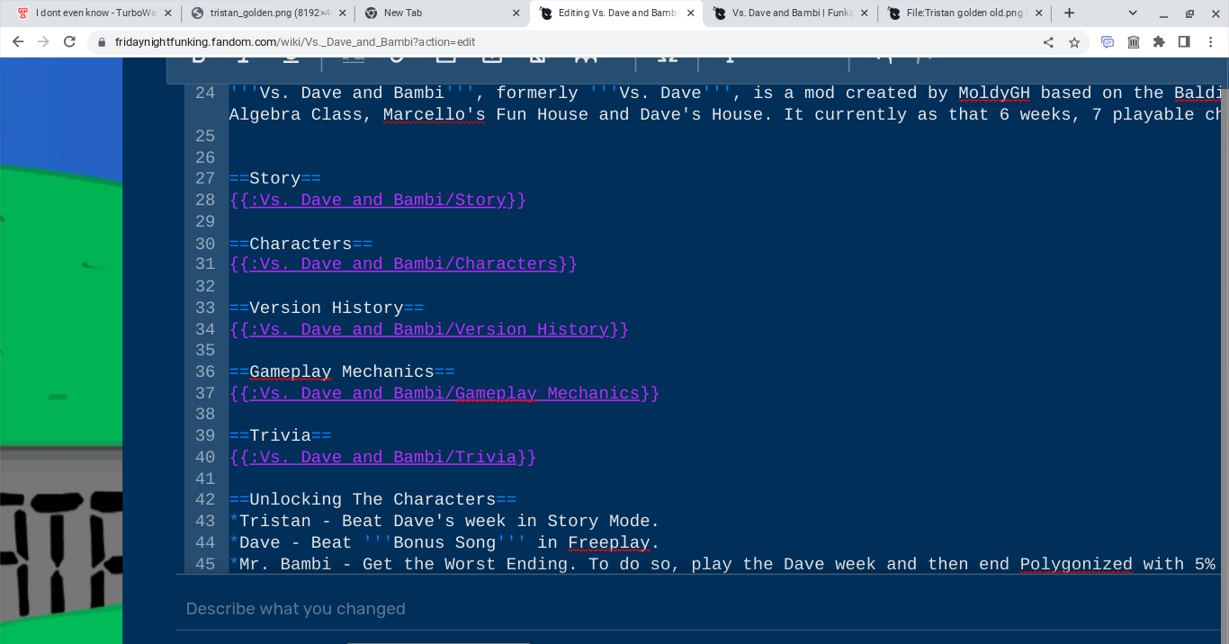Open the chat bubbles extension icon
Image resolution: width=1229 pixels, height=644 pixels.
tap(1108, 42)
